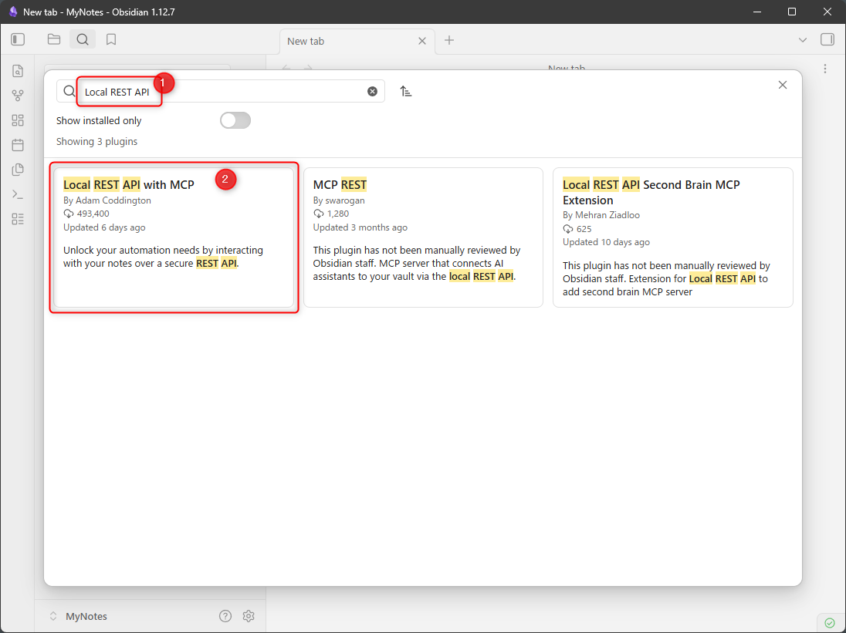Viewport: 846px width, 633px height.
Task: Change plugin sort order
Action: (406, 92)
